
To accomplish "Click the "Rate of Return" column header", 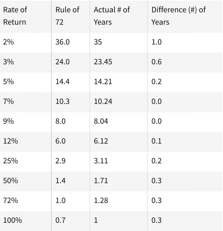I will click(x=15, y=16).
